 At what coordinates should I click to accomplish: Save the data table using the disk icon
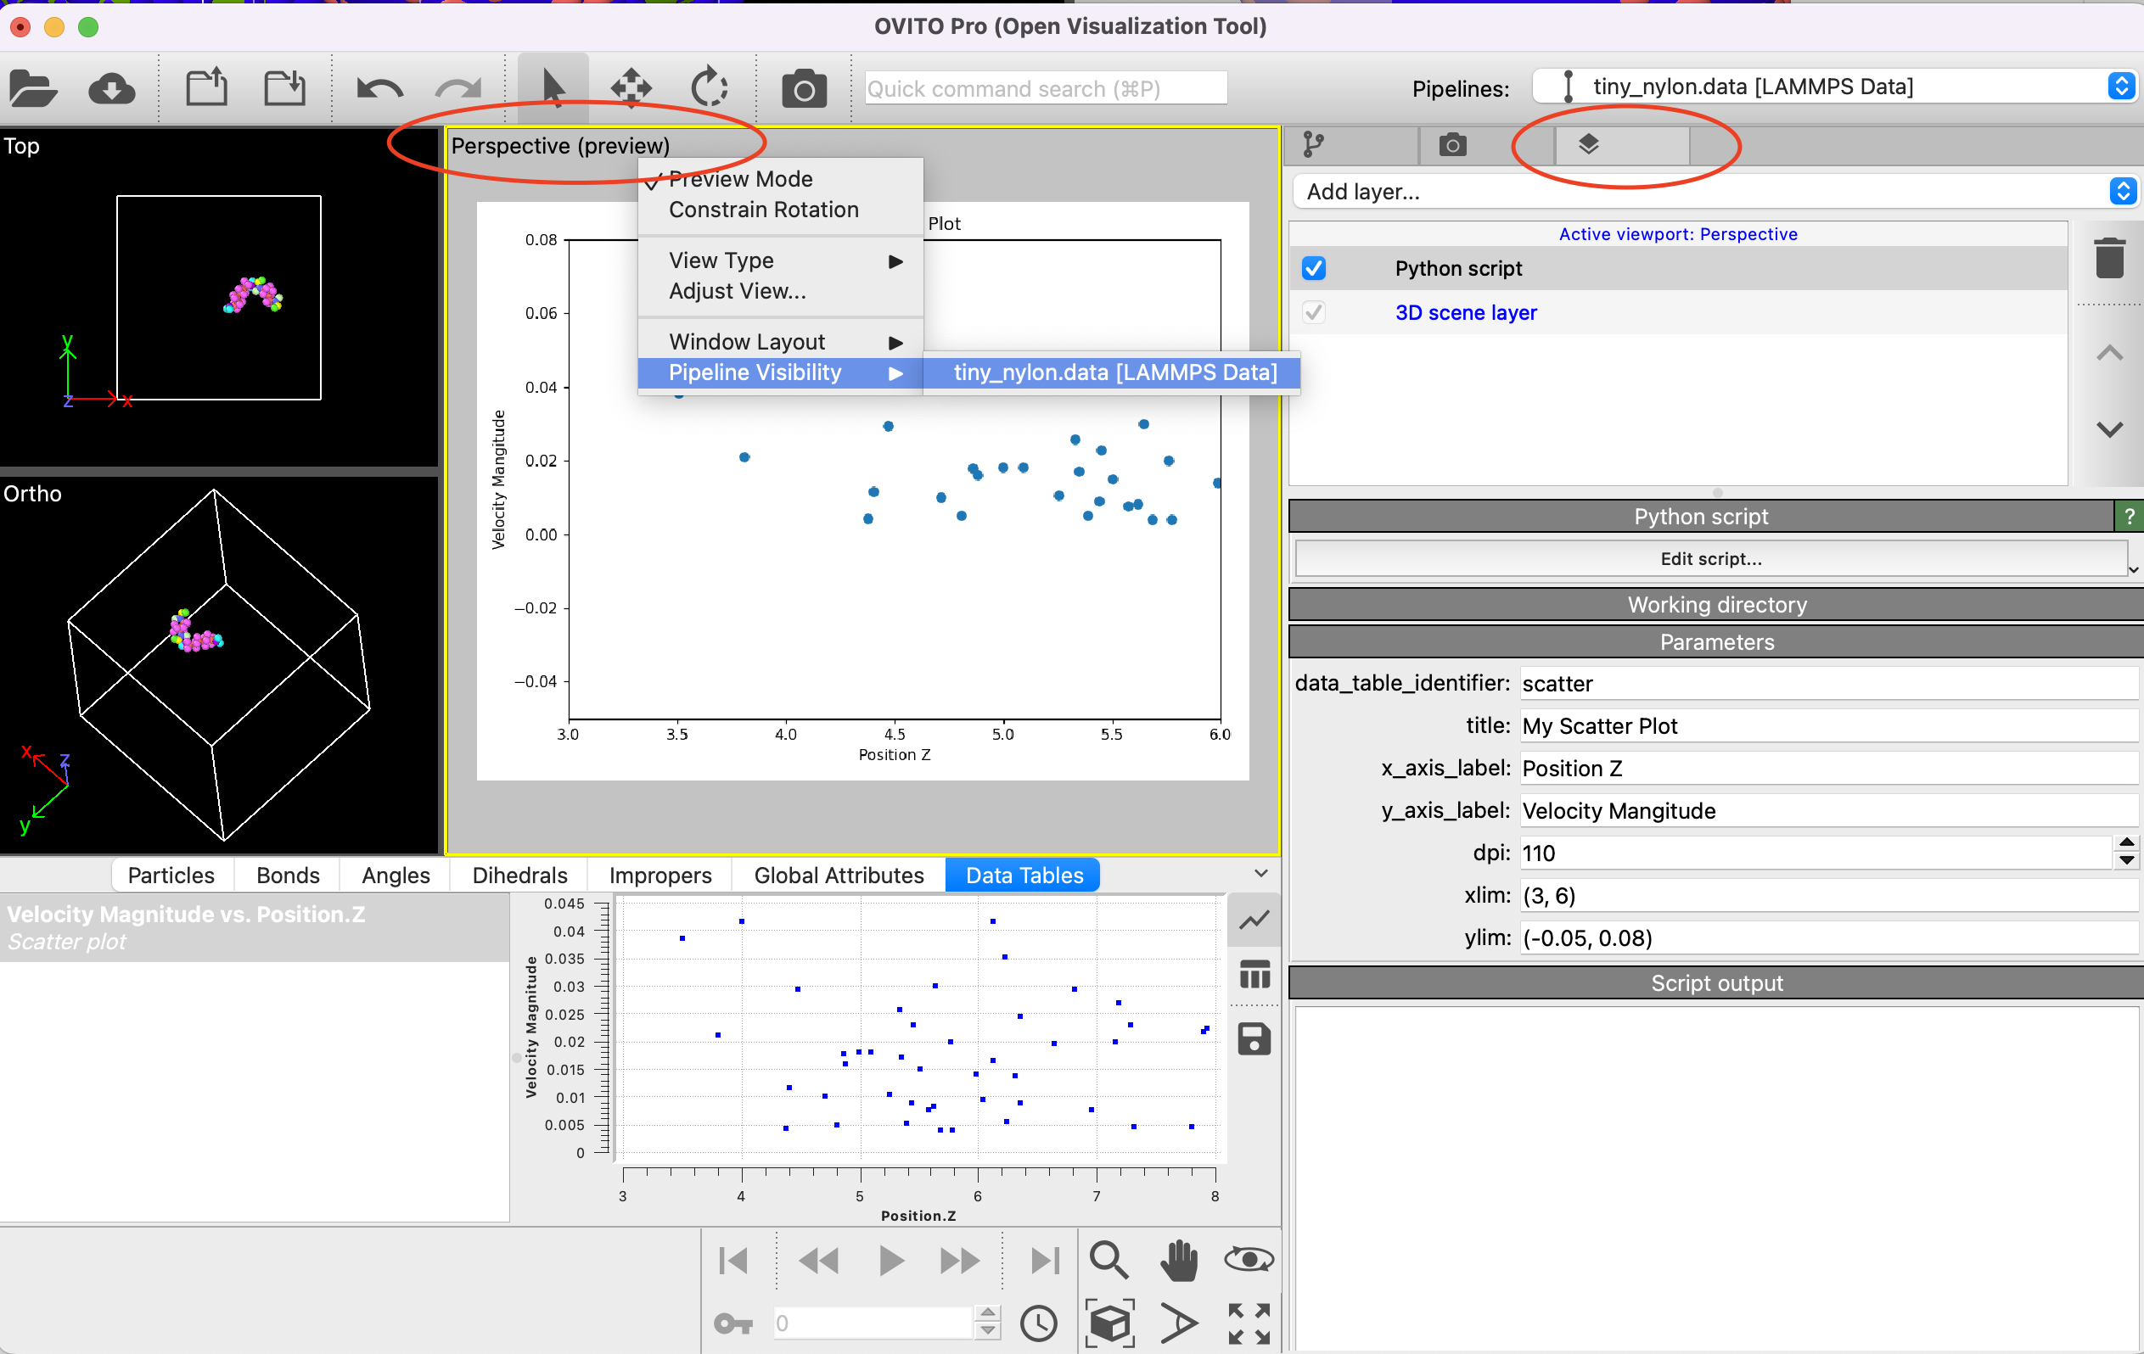(x=1254, y=1039)
